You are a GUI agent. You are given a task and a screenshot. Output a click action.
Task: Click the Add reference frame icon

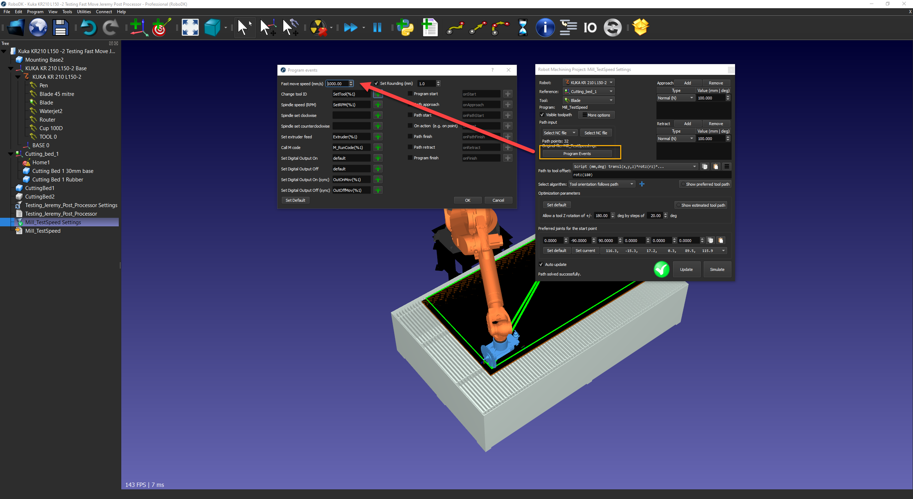point(139,27)
